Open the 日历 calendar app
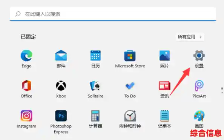 (95, 56)
